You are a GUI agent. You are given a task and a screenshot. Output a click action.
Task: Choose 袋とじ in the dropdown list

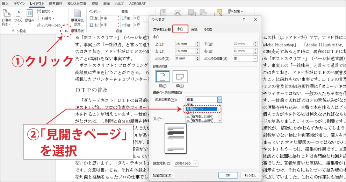(202, 113)
